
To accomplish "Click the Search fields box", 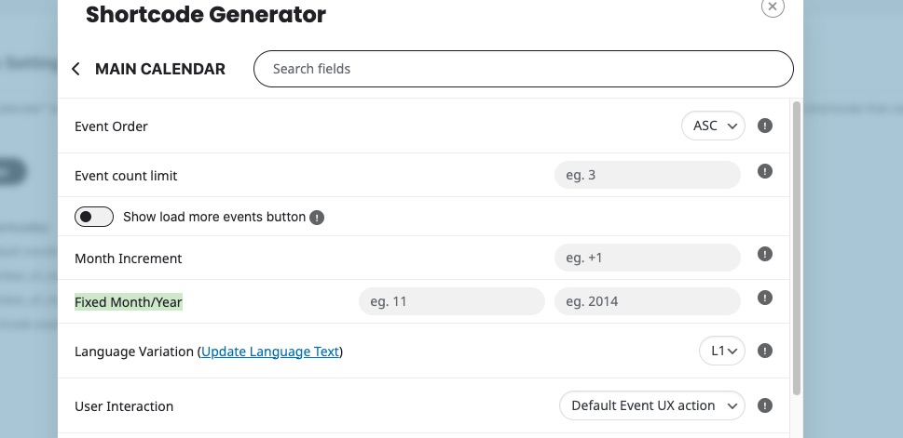I will coord(523,69).
